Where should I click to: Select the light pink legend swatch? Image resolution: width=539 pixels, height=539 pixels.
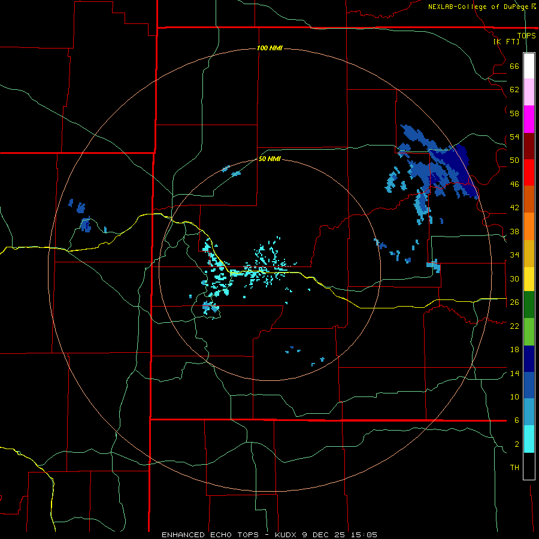click(x=529, y=92)
